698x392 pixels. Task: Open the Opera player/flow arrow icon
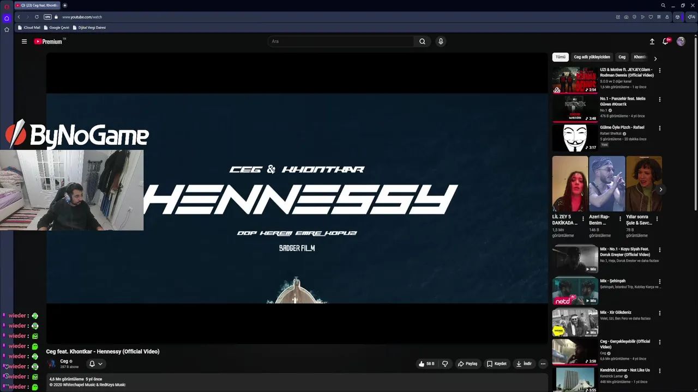pos(642,17)
